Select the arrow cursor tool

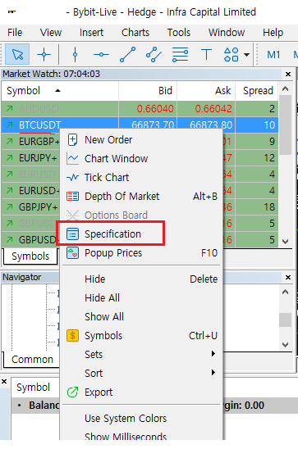17,54
